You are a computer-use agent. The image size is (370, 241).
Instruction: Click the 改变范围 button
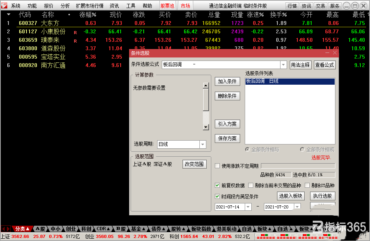pos(194,164)
